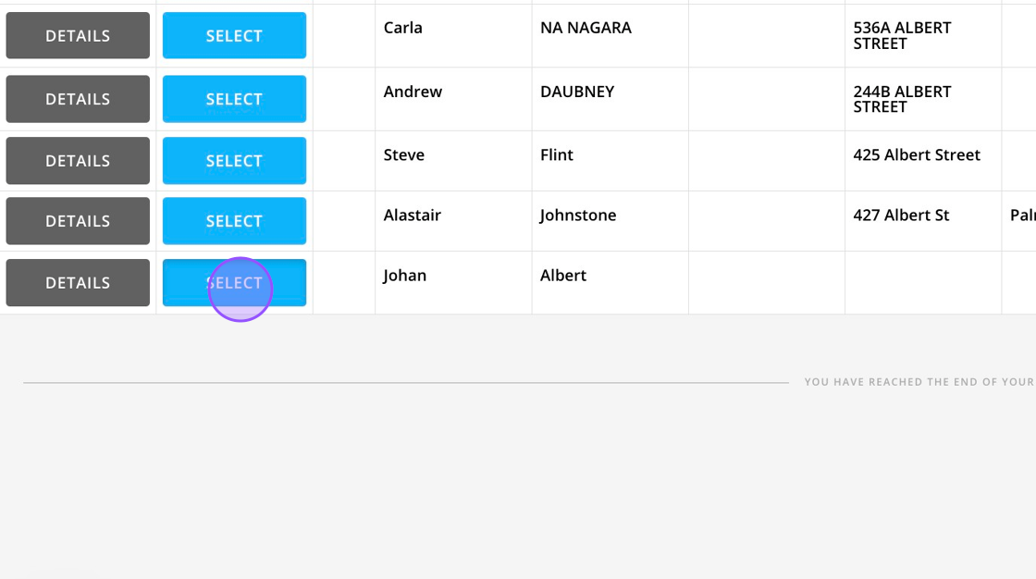Select the Alastair Johnstone entry
This screenshot has width=1036, height=579.
(x=234, y=221)
